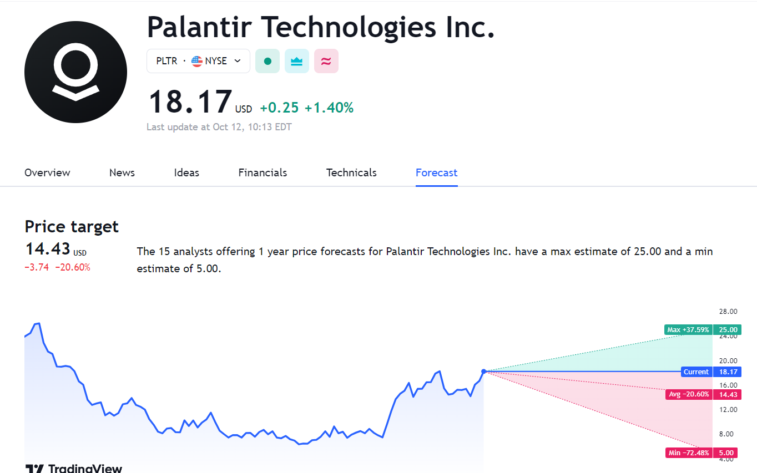This screenshot has height=473, width=757.
Task: Select the Technicals tab
Action: point(351,172)
